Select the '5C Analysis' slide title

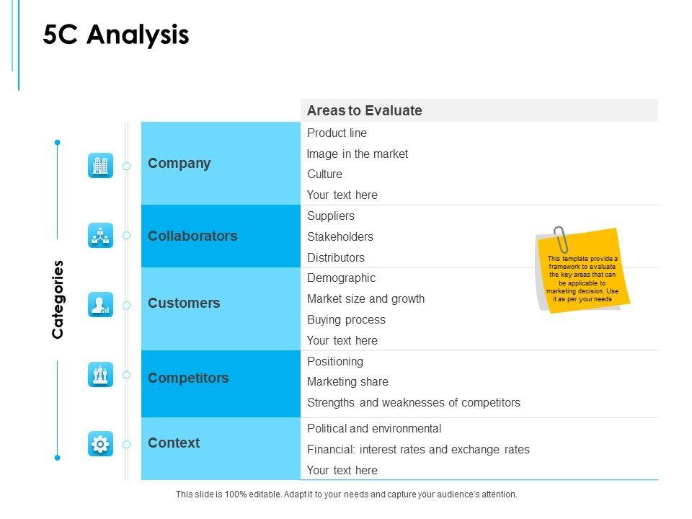click(x=116, y=35)
